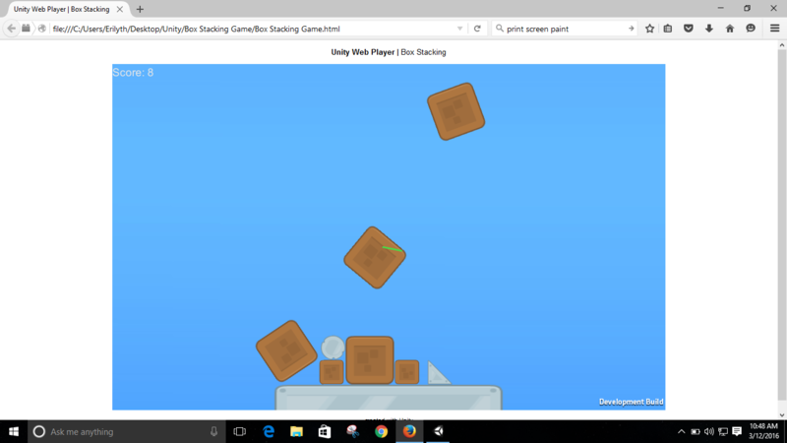Viewport: 787px width, 443px height.
Task: Go to Firefox home page icon
Action: [730, 29]
